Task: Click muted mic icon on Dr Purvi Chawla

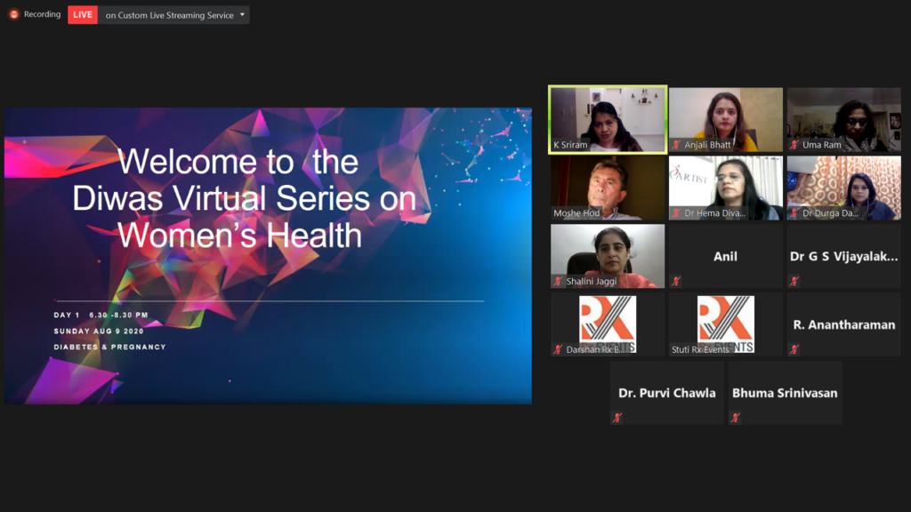Action: pyautogui.click(x=617, y=418)
